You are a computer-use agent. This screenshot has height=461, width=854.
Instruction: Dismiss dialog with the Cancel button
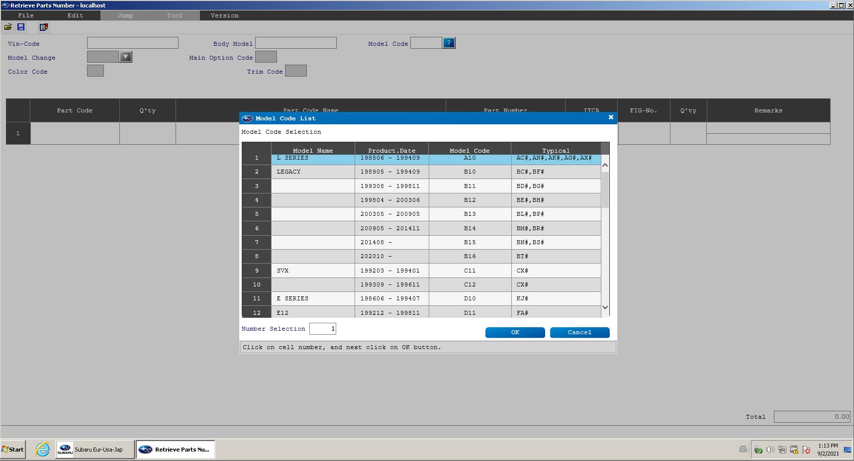[x=580, y=332]
